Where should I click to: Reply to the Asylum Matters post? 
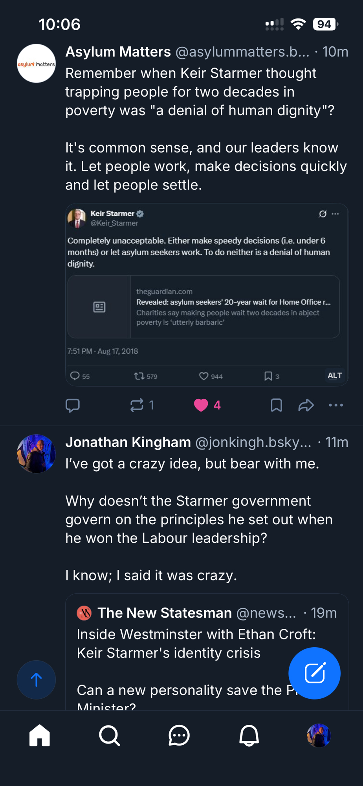73,405
